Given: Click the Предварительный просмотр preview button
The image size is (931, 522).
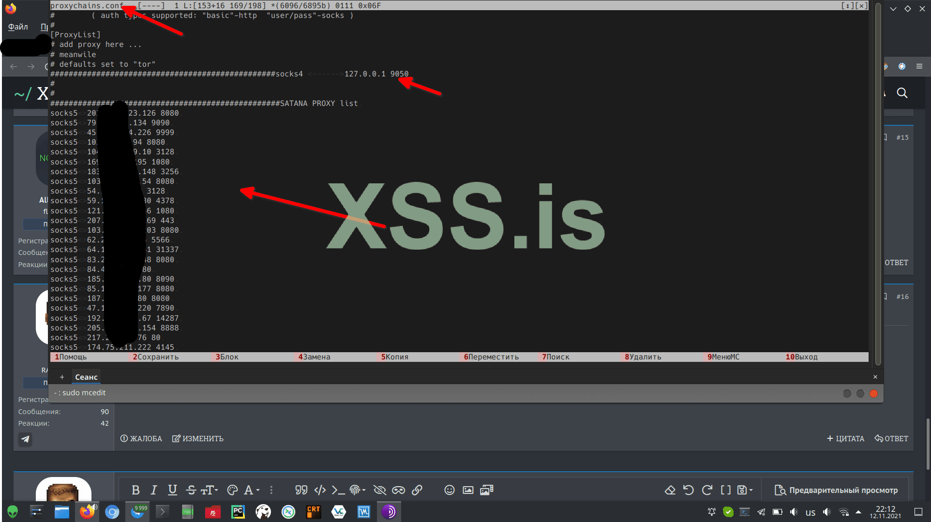Looking at the screenshot, I should point(836,490).
